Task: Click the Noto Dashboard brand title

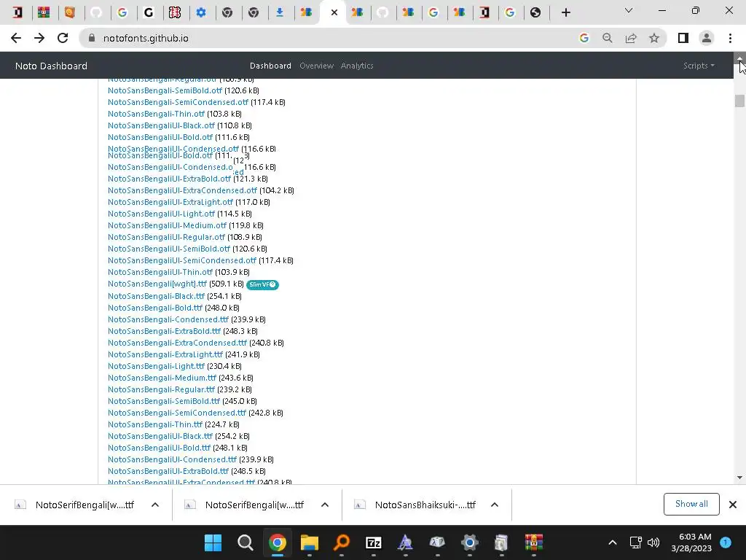Action: point(52,66)
